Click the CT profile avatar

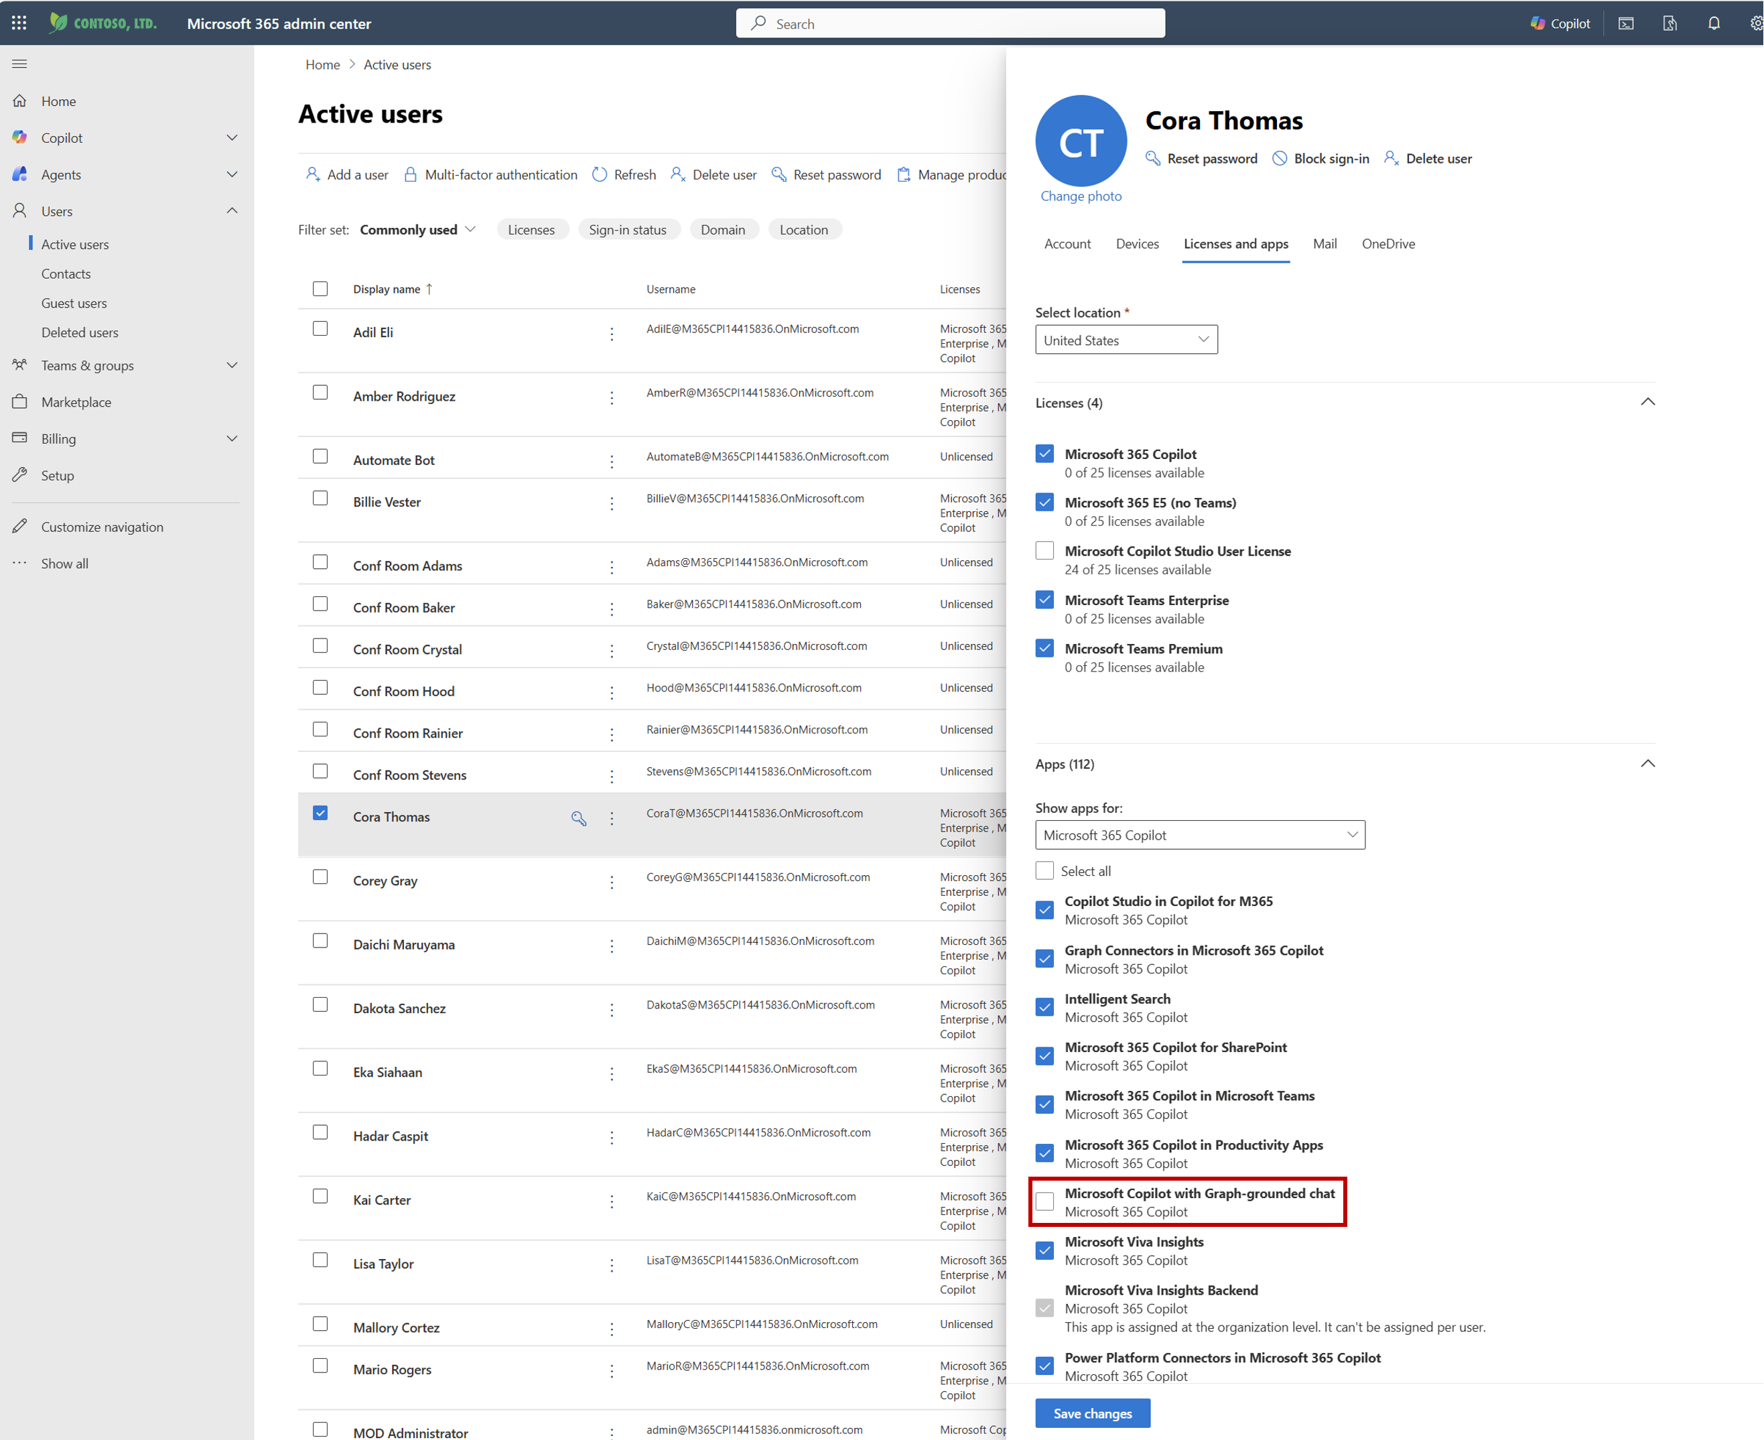(1081, 140)
